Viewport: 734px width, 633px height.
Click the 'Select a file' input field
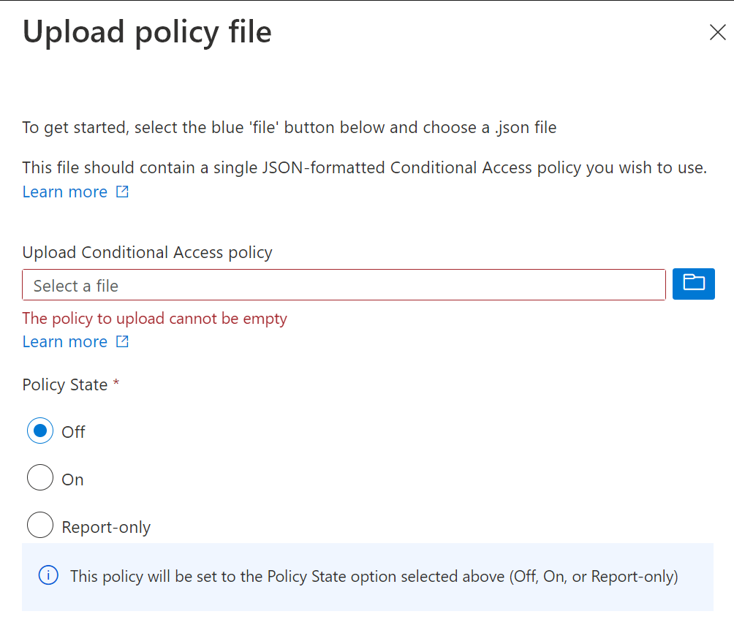344,285
